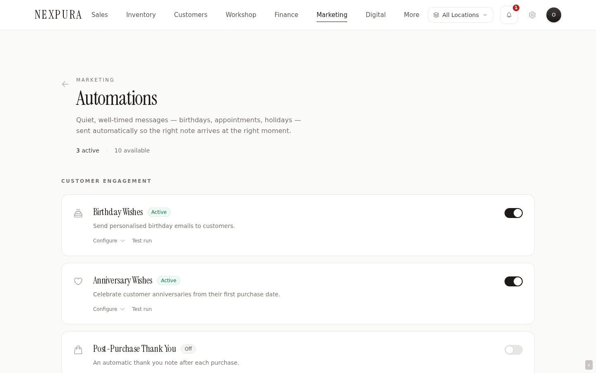The image size is (596, 373).
Task: Disable the Birthday Wishes automation toggle
Action: [514, 213]
